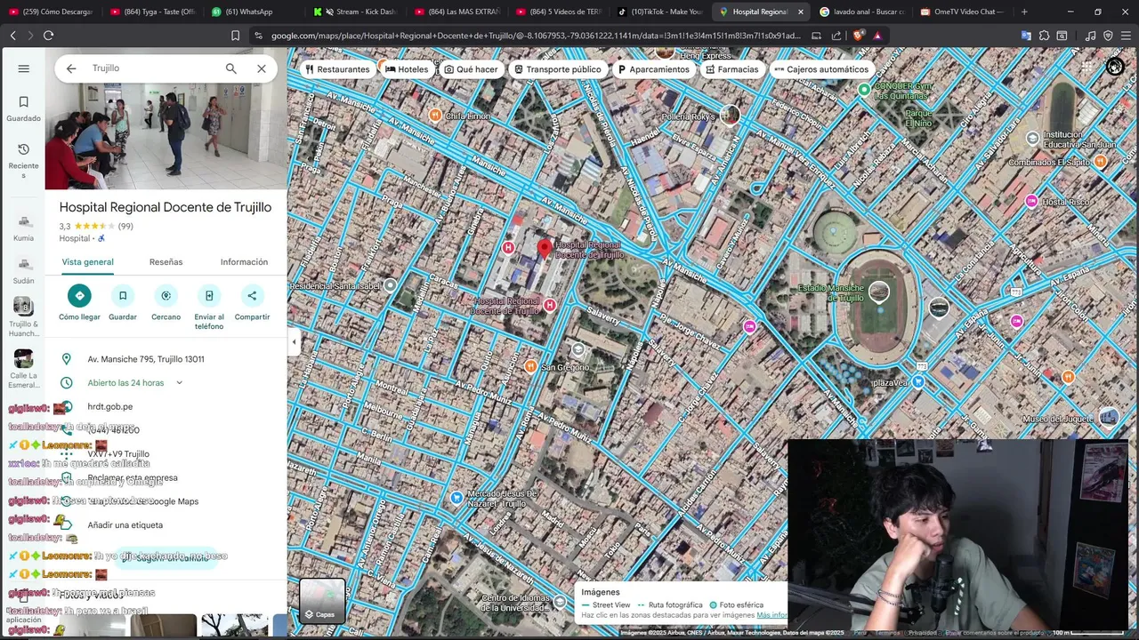Open the Guardado saved places sidebar item
Image resolution: width=1139 pixels, height=640 pixels.
click(23, 108)
